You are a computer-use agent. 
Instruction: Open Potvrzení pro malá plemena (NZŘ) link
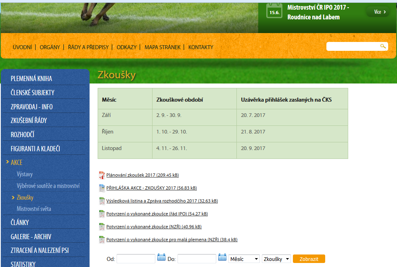(x=172, y=240)
